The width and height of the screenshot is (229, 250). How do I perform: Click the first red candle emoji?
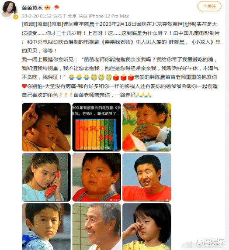coord(116,77)
